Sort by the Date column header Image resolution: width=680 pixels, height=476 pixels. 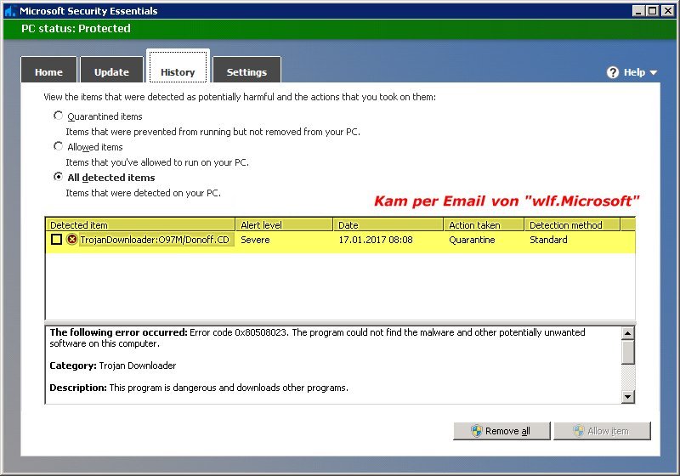tap(388, 224)
